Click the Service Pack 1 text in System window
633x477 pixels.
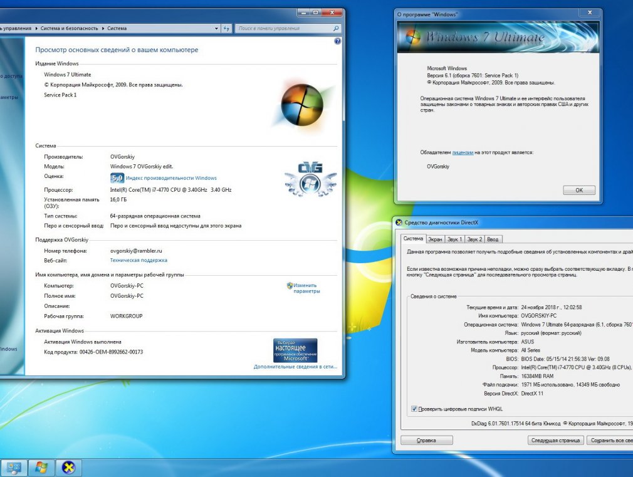tap(60, 95)
